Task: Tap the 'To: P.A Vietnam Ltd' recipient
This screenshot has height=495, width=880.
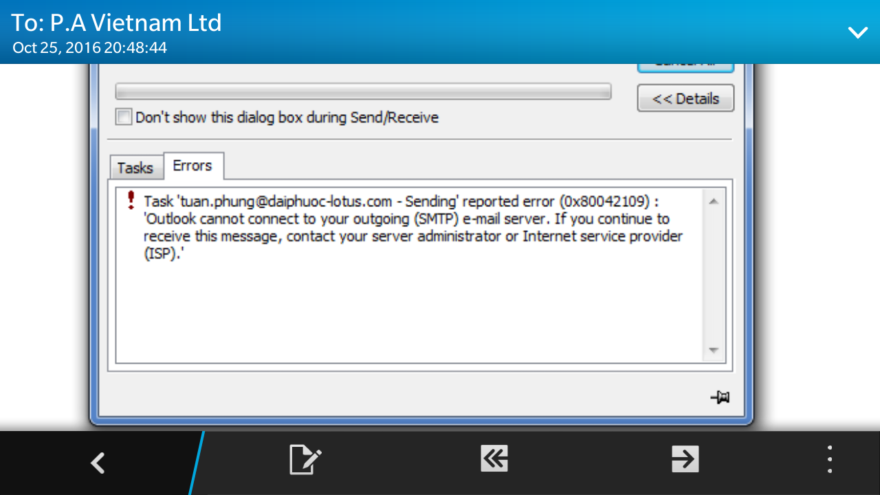Action: (116, 23)
